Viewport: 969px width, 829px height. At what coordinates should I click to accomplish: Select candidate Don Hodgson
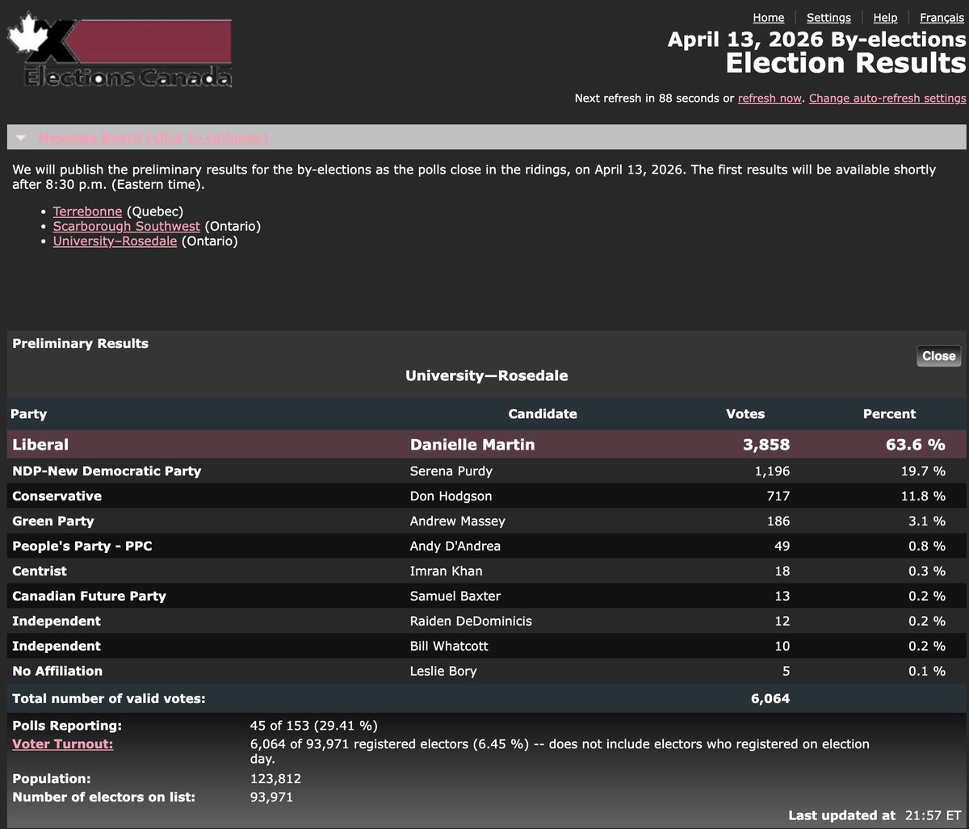[451, 496]
